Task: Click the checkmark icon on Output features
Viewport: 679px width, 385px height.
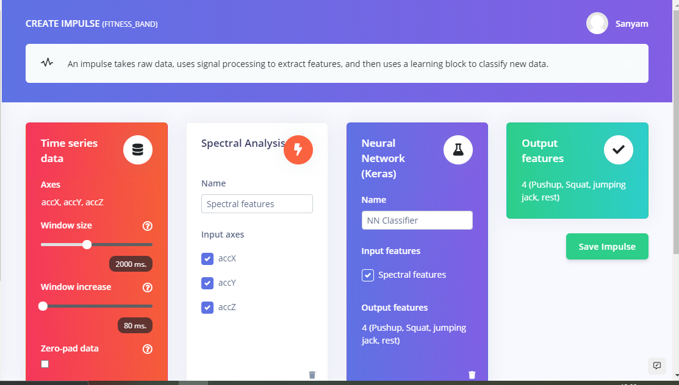Action: (618, 150)
